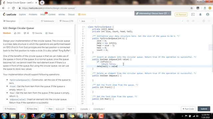Bookmark this page with the star icon
Screen dimensions: 213x119
(192, 8)
